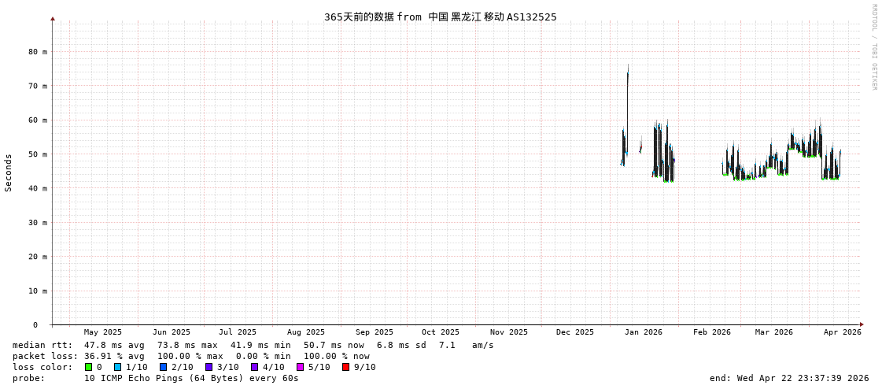Click the 80 m y-axis label
This screenshot has height=389, width=882.
tap(38, 52)
